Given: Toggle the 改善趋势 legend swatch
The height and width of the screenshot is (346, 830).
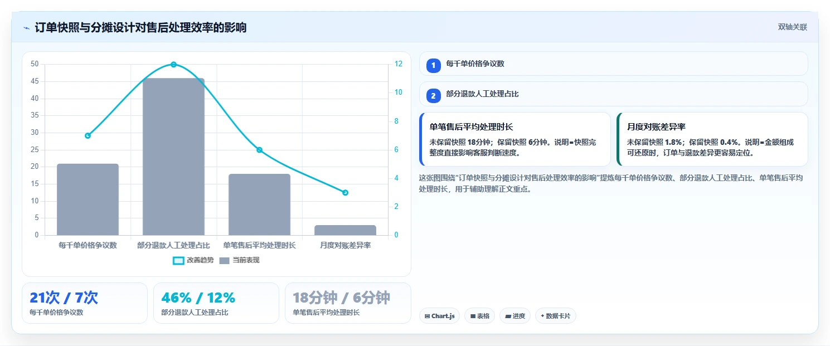Looking at the screenshot, I should click(178, 260).
